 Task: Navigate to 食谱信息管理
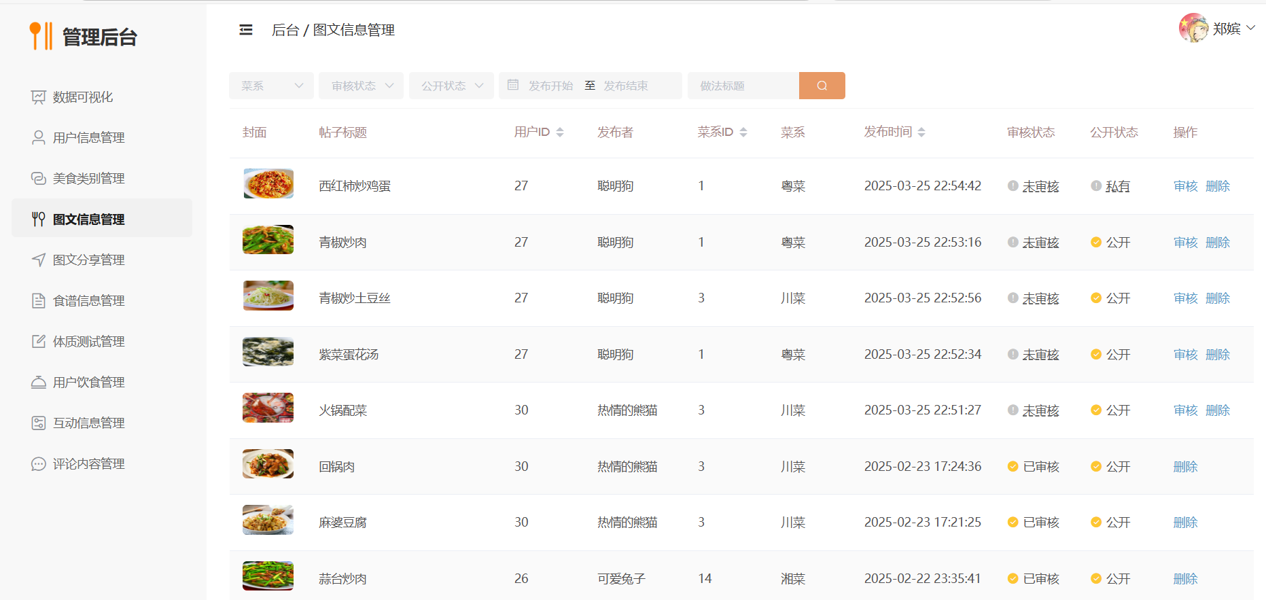point(102,300)
